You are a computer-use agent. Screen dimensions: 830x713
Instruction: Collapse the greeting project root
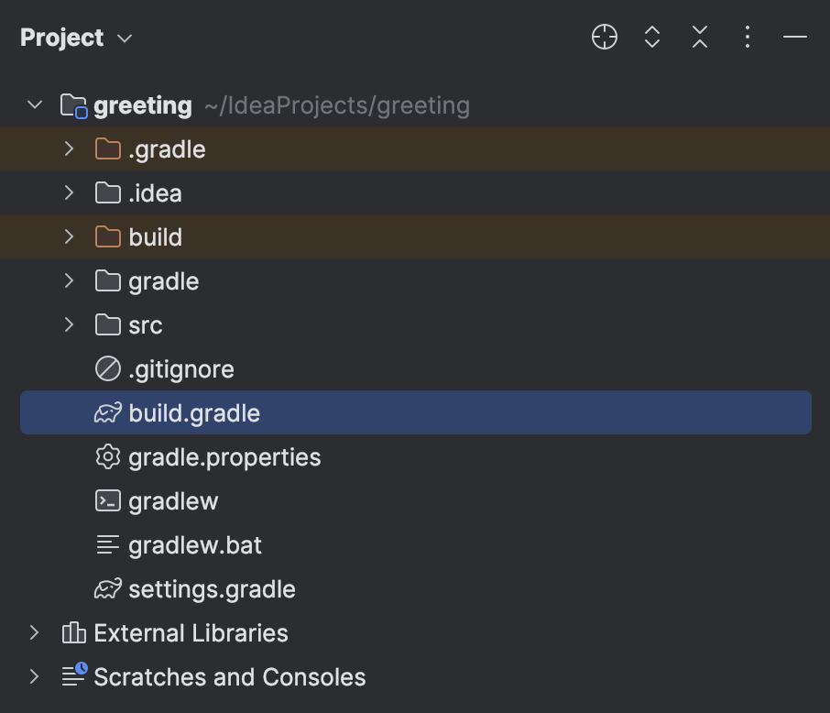pyautogui.click(x=35, y=104)
